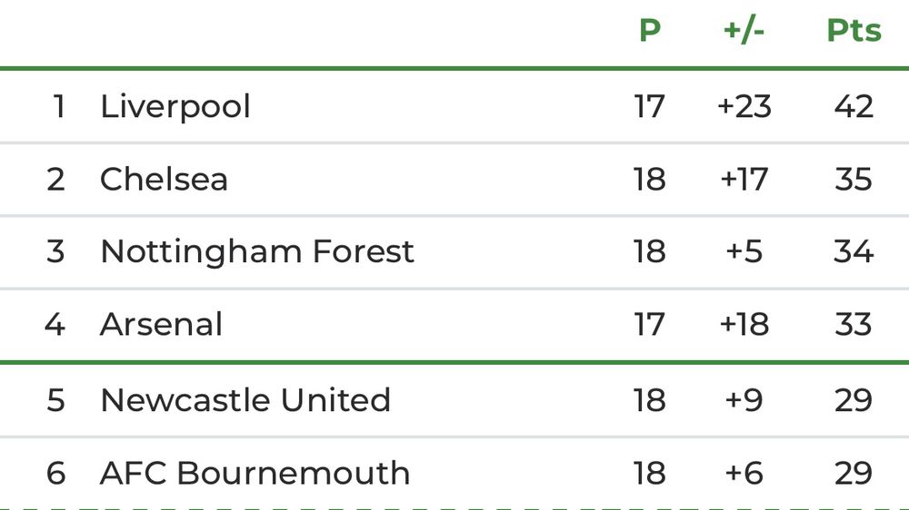Open the Liverpool team row
The image size is (909, 510).
(x=454, y=106)
